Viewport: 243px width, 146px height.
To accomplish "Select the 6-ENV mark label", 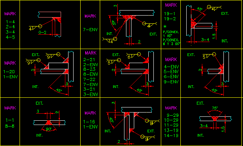I will point(171,77).
